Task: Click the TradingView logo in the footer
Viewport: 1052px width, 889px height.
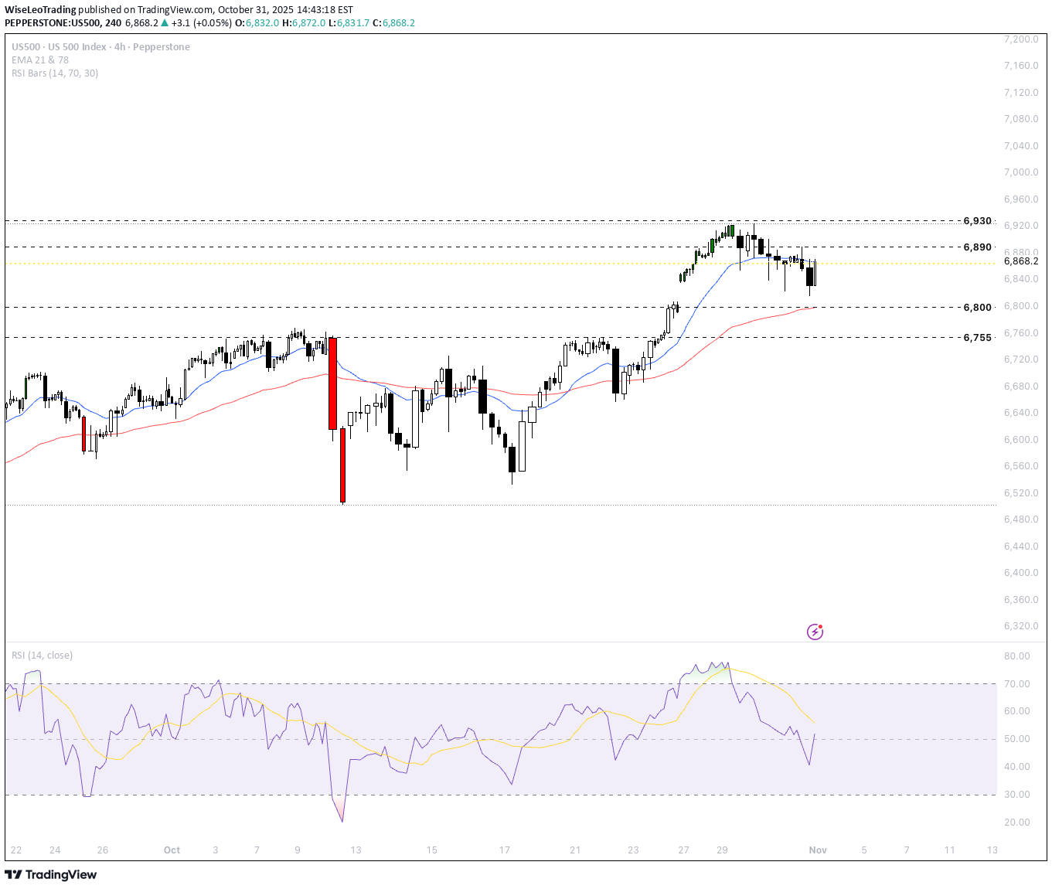Action: 51,874
